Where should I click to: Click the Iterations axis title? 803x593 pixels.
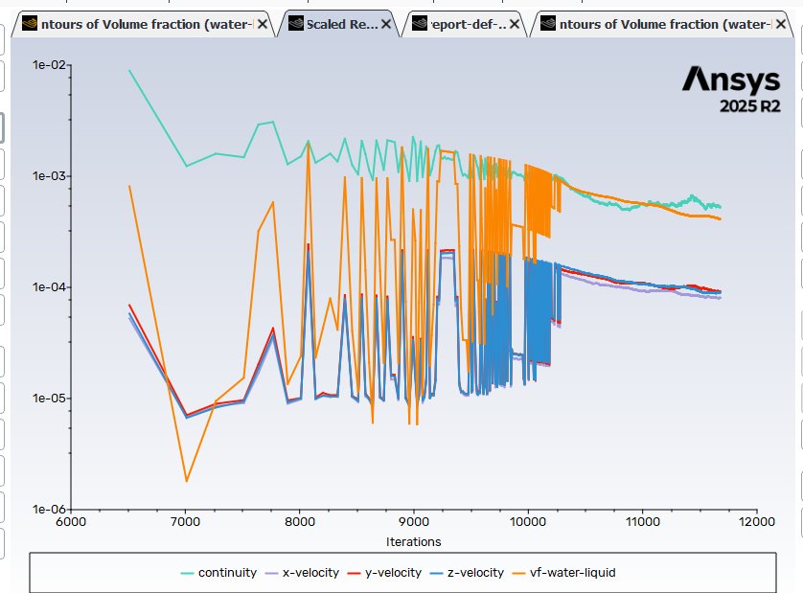pos(413,542)
